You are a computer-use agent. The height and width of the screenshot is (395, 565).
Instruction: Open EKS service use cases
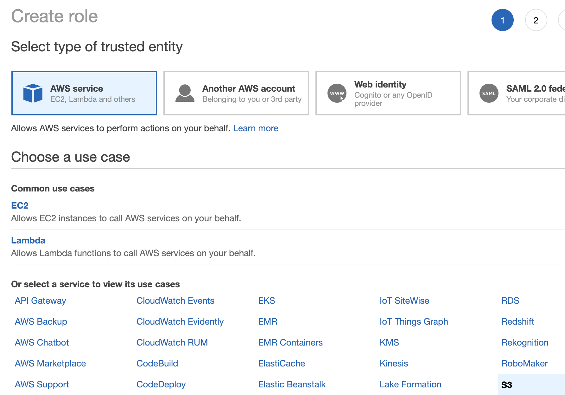tap(267, 301)
